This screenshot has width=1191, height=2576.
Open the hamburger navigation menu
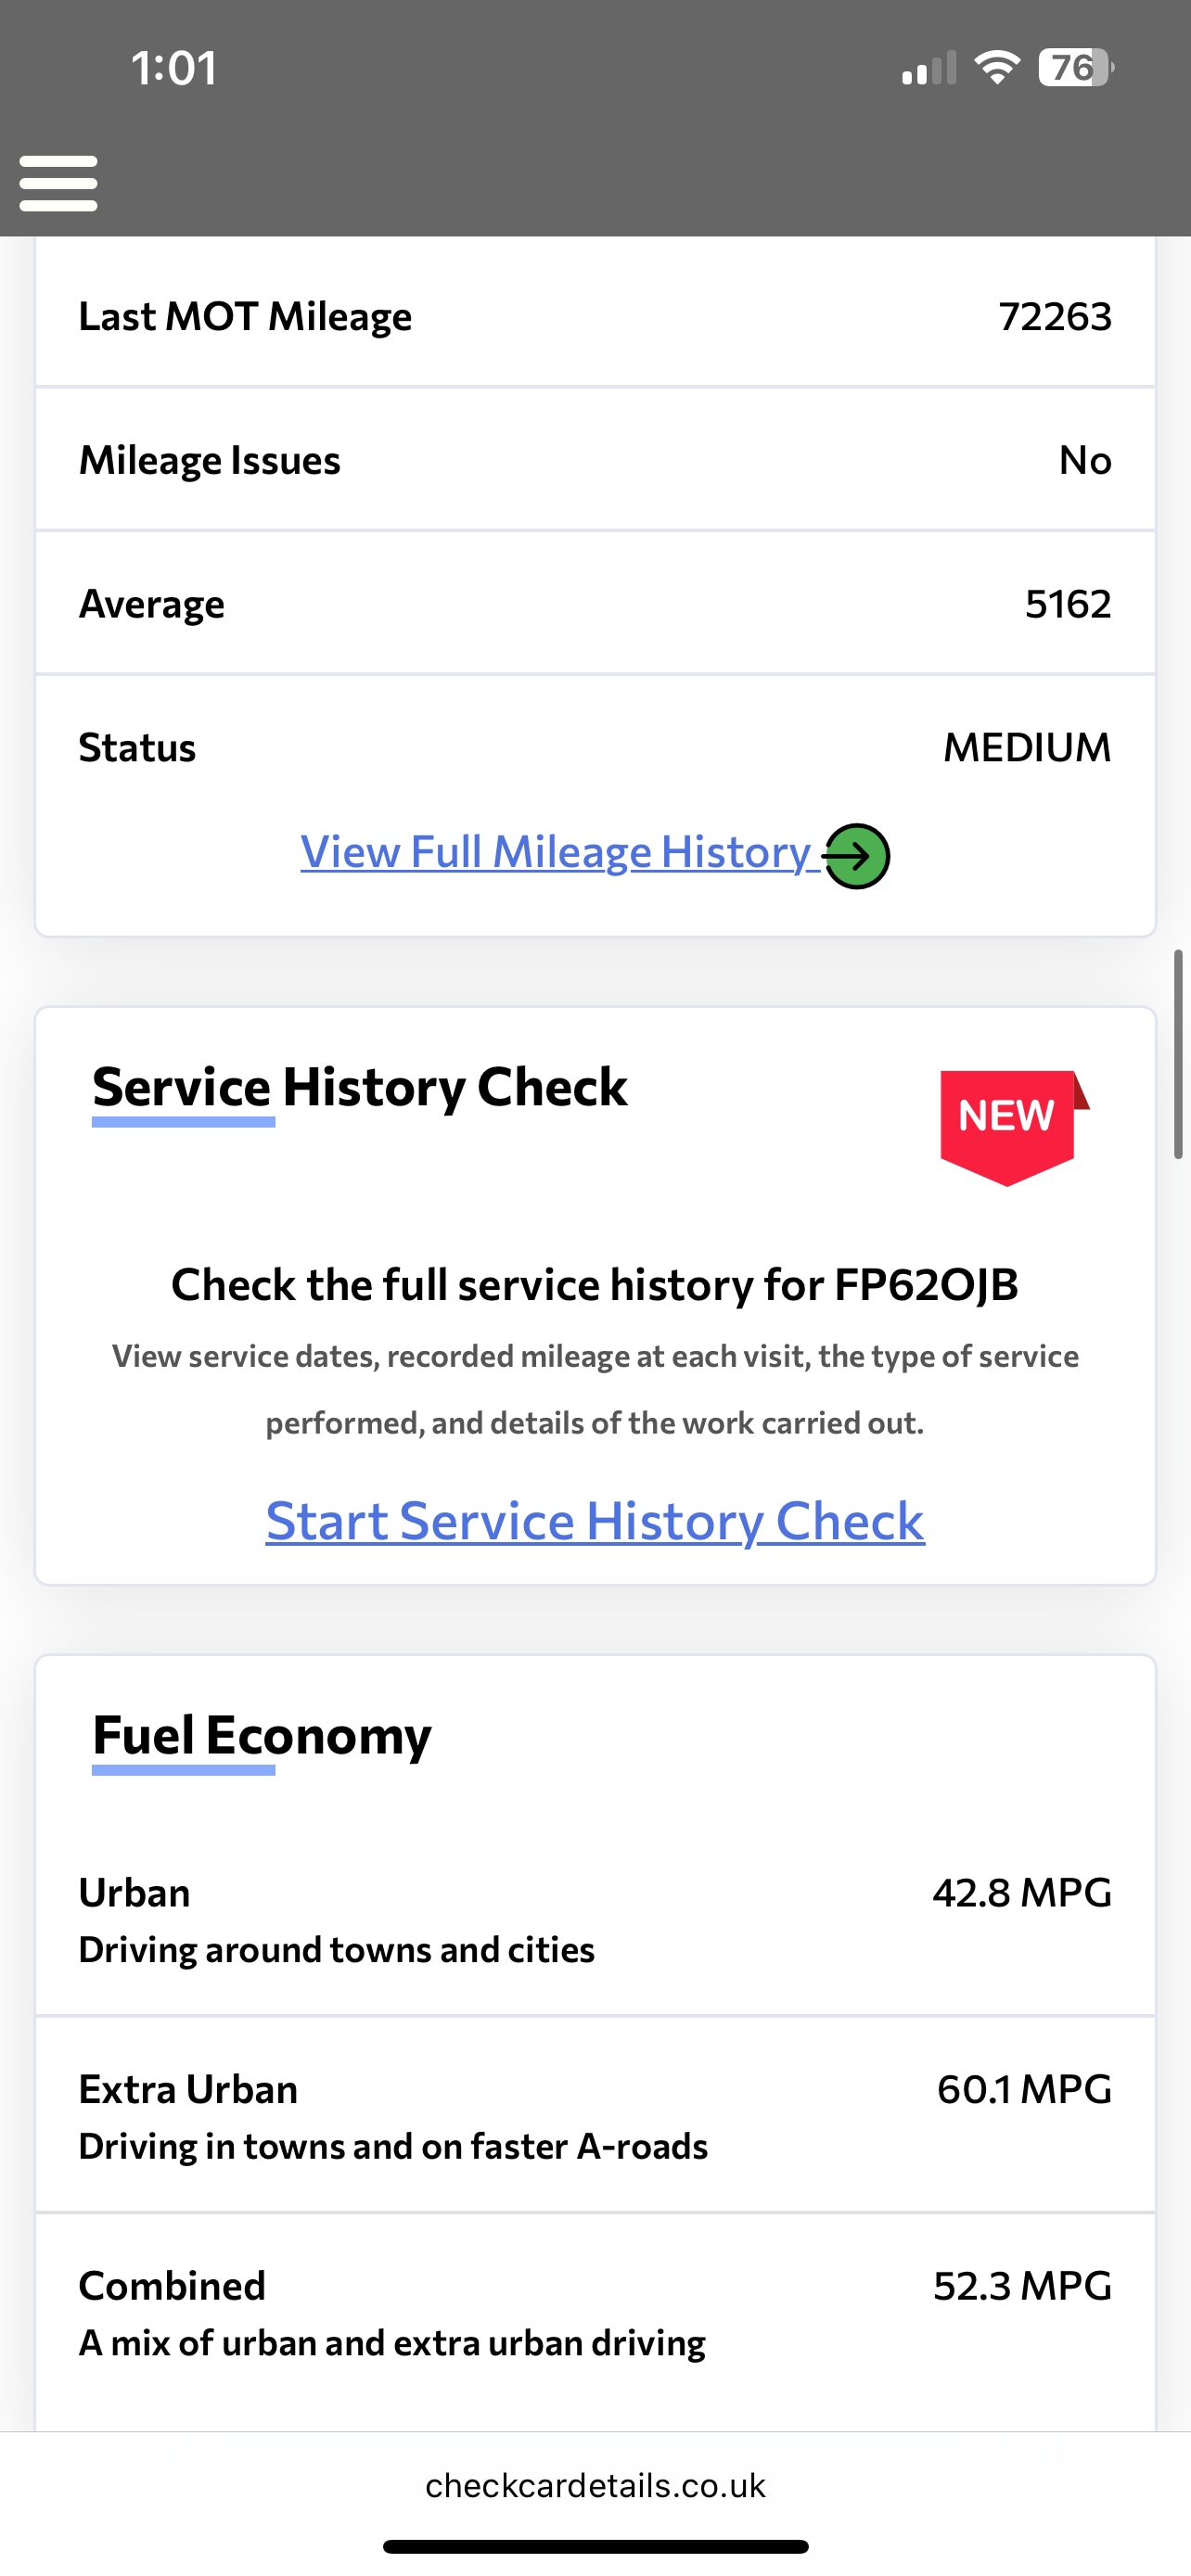click(x=58, y=183)
